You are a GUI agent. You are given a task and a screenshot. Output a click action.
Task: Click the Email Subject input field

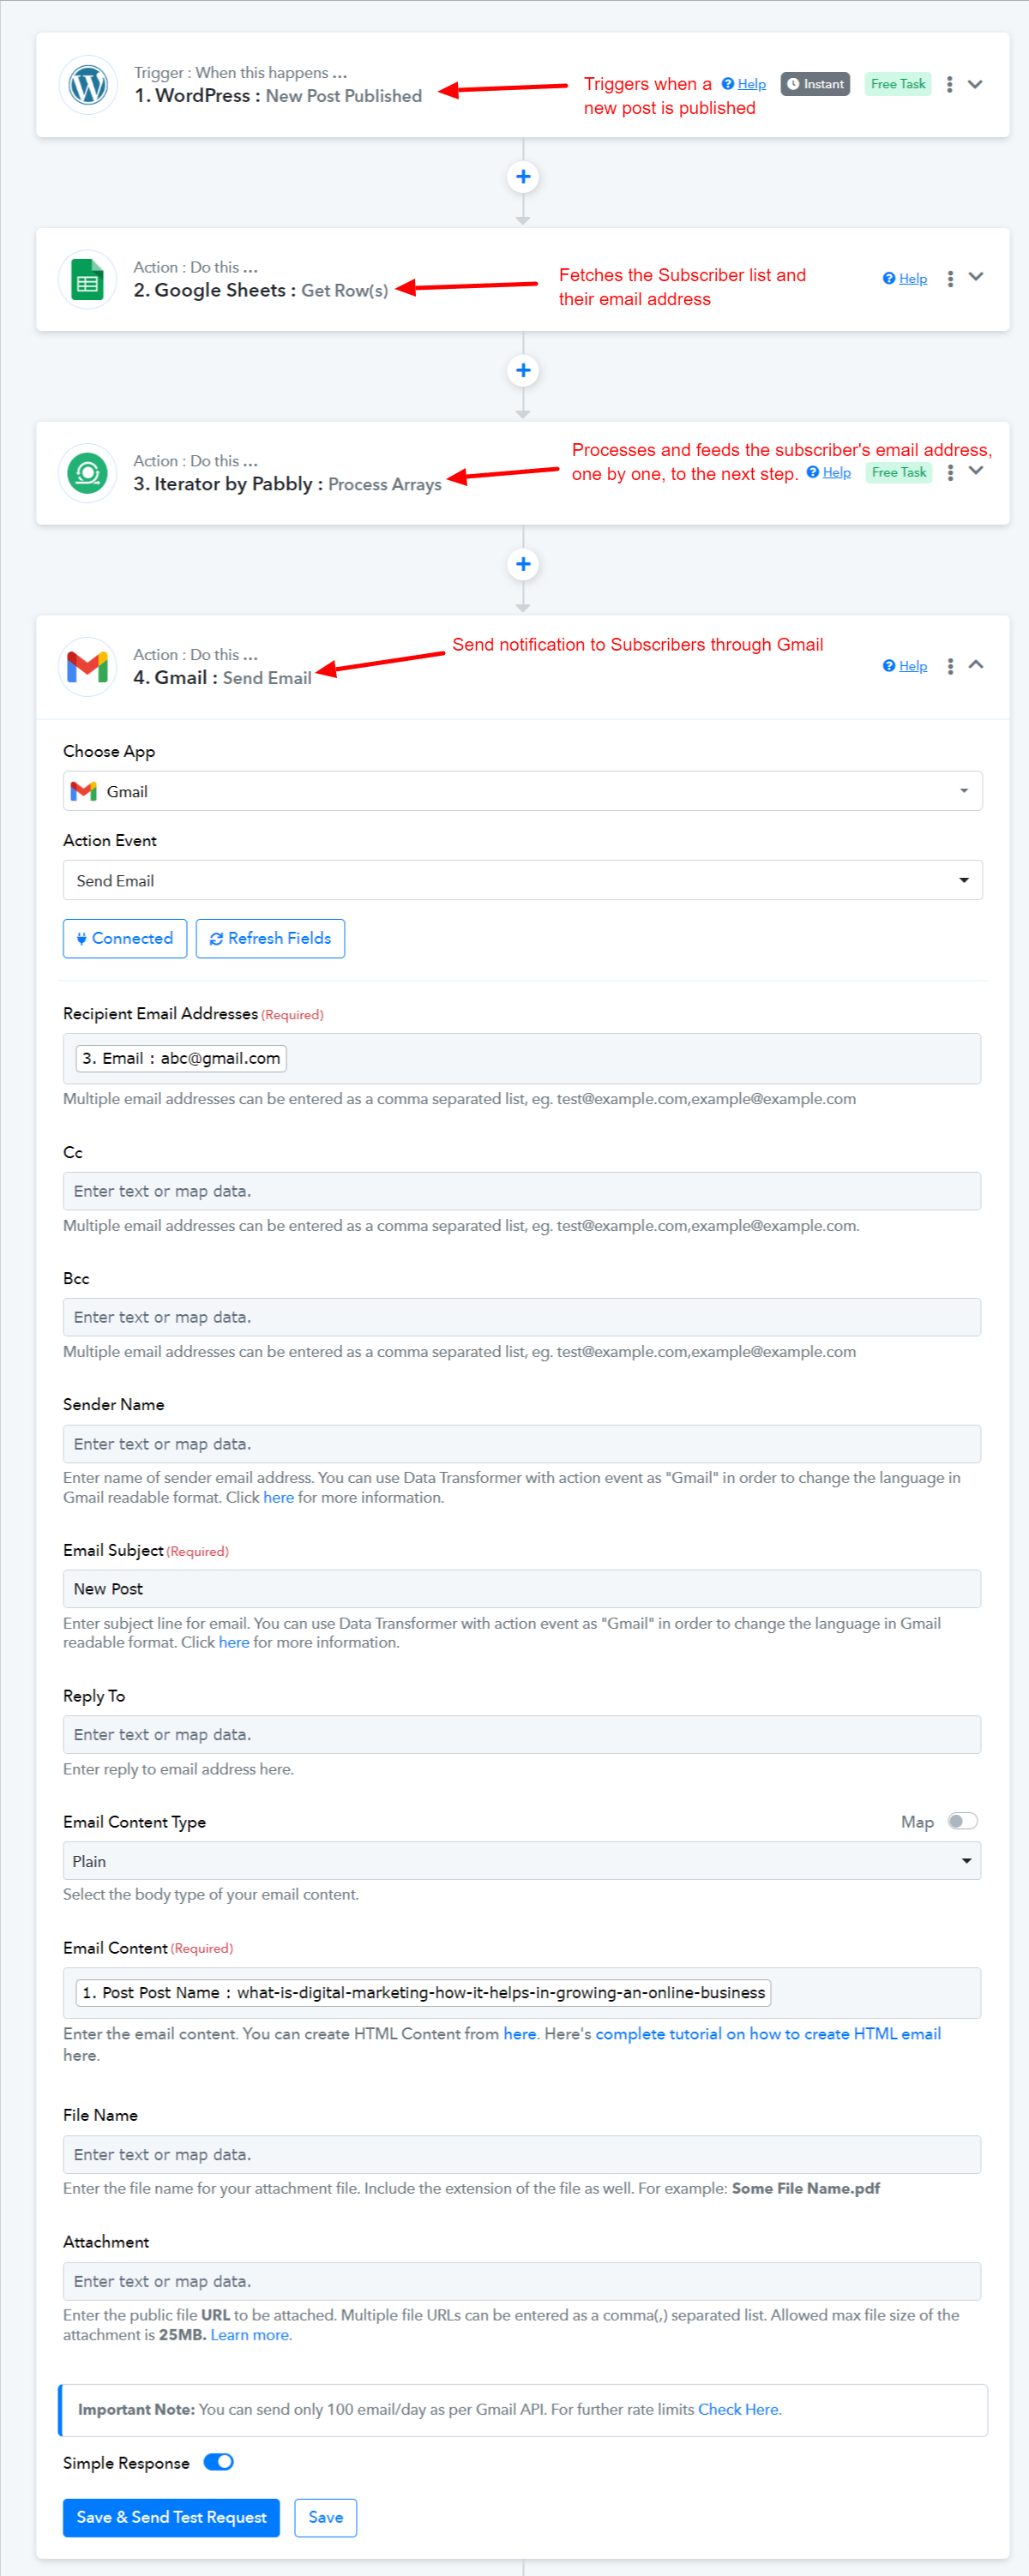[522, 1588]
